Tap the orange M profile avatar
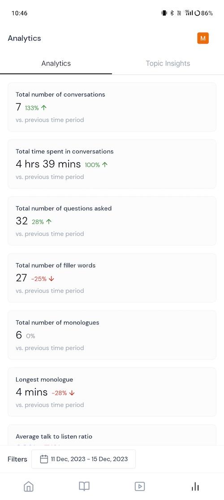This screenshot has height=500, width=224. (203, 38)
